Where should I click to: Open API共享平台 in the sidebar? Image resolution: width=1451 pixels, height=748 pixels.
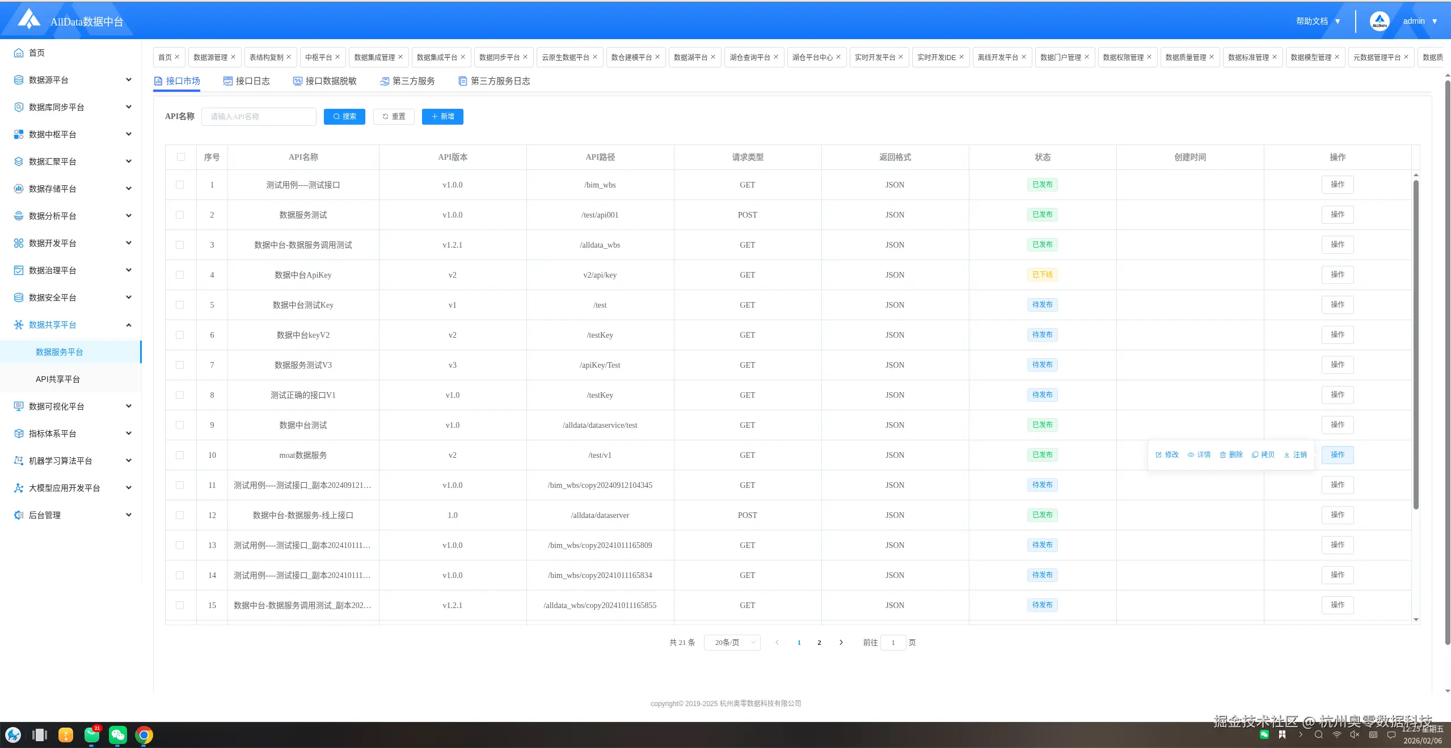tap(58, 379)
